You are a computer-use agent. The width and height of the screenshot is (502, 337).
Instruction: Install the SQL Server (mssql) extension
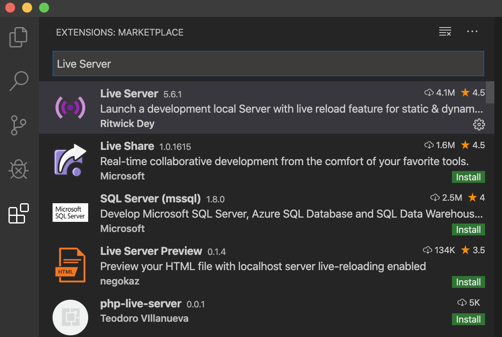point(469,229)
